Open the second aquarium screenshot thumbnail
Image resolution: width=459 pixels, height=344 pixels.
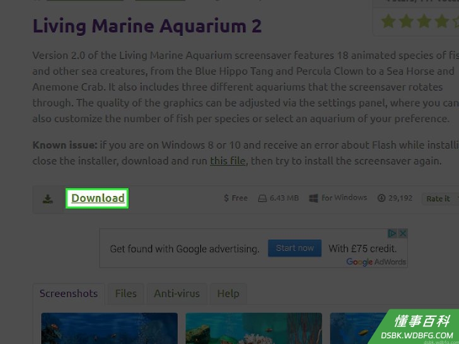click(253, 328)
